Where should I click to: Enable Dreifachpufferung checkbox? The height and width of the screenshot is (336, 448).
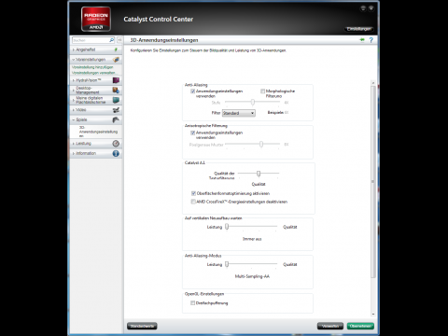tap(193, 303)
